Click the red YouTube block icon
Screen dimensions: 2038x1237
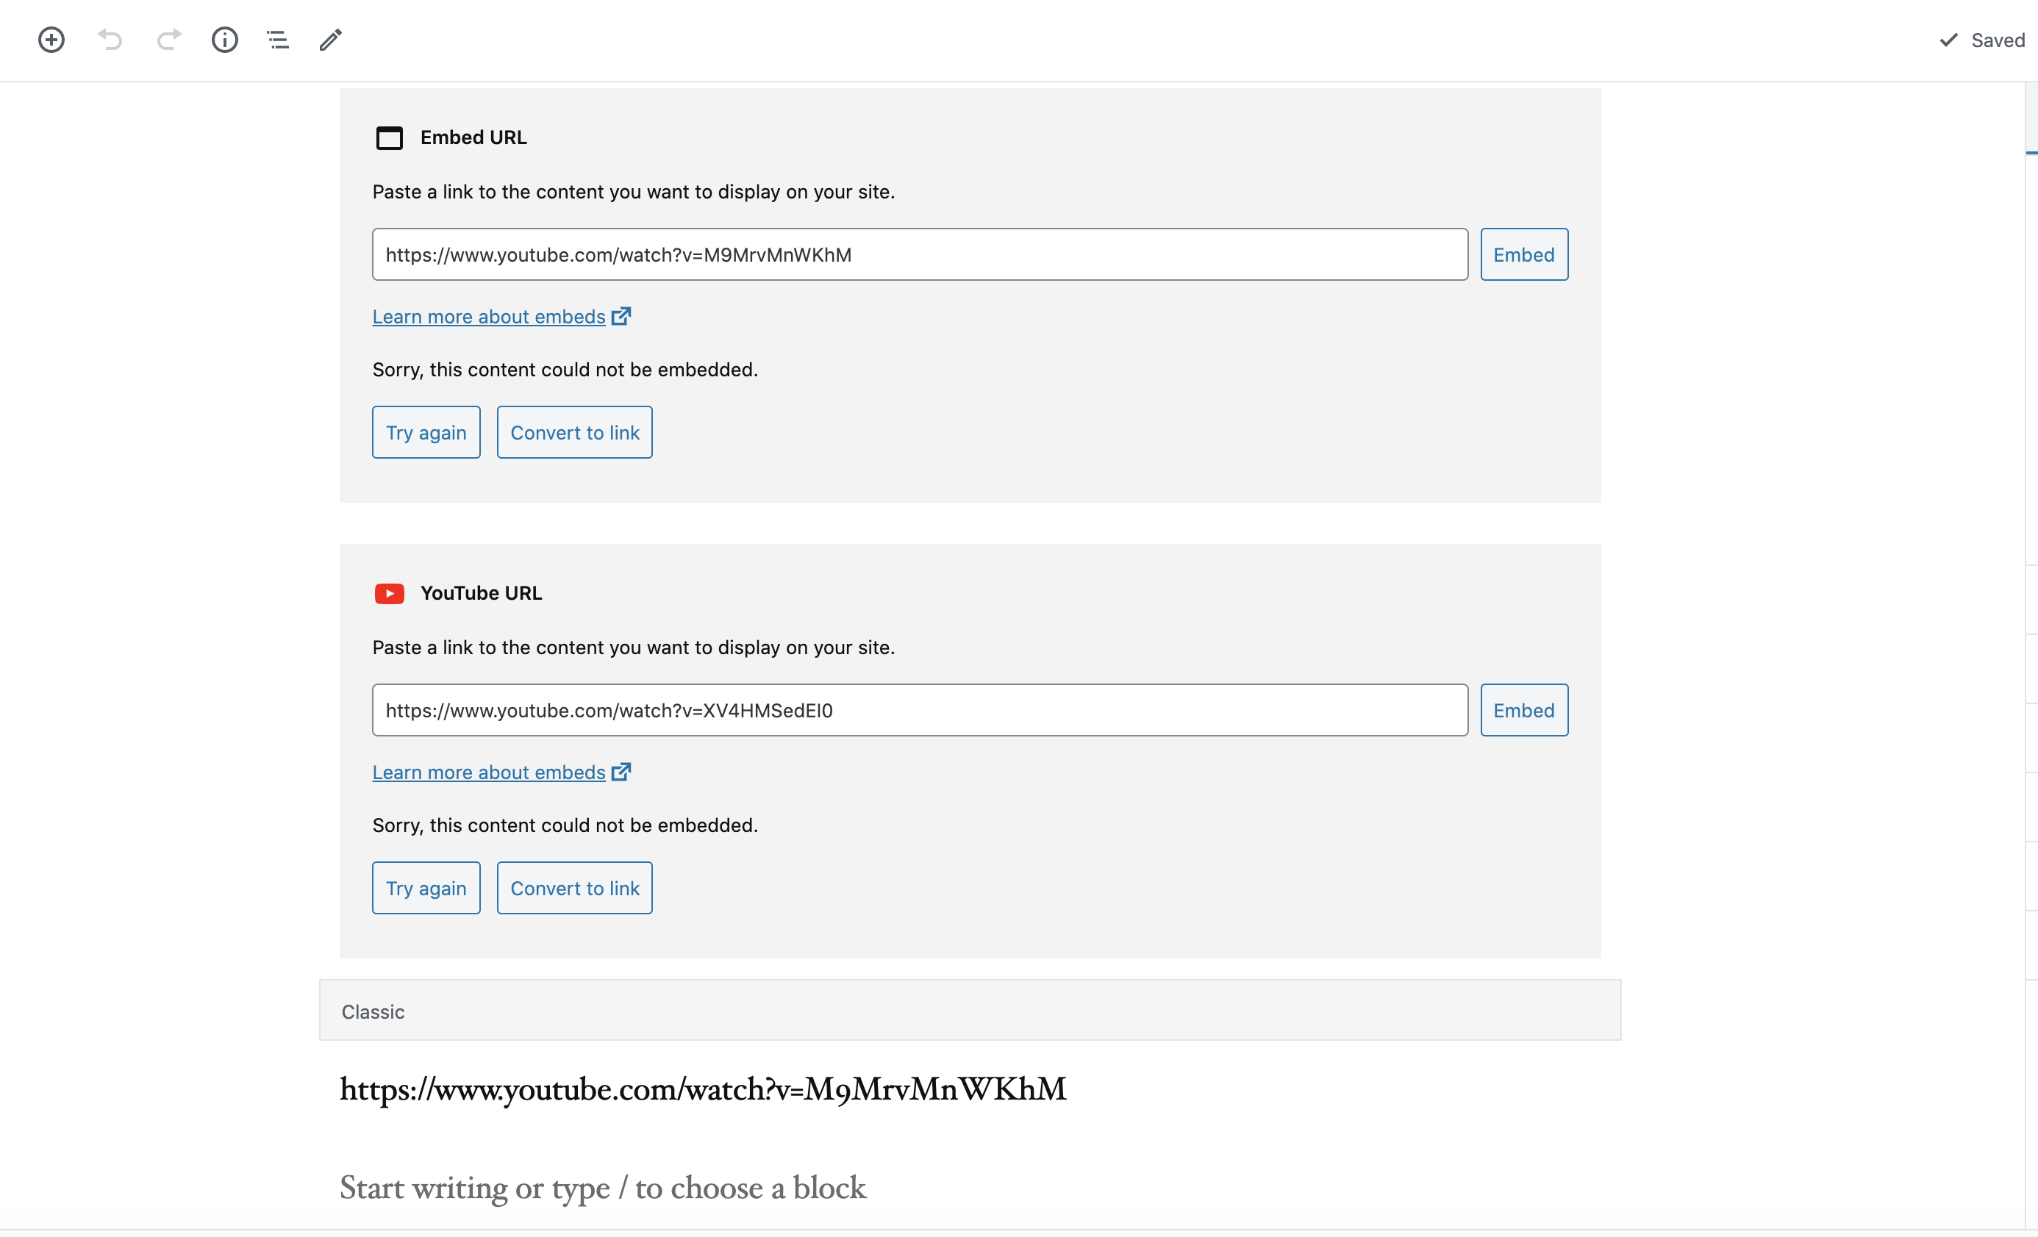coord(390,594)
